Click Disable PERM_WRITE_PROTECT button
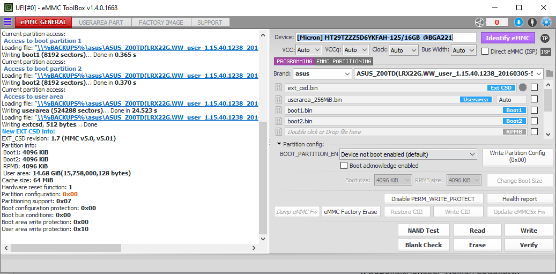 [433, 199]
